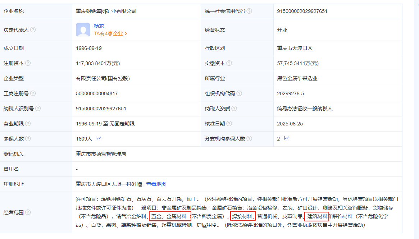Click 成立日期 label cell
Screen dimensions: 419x239
pos(36,48)
